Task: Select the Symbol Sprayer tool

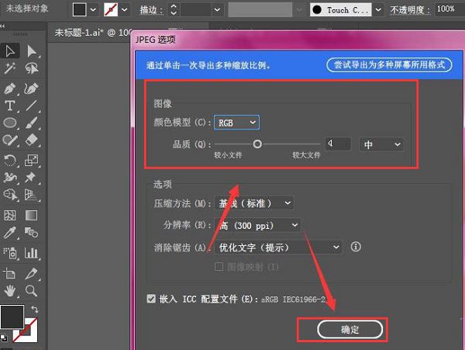Action: pos(10,253)
